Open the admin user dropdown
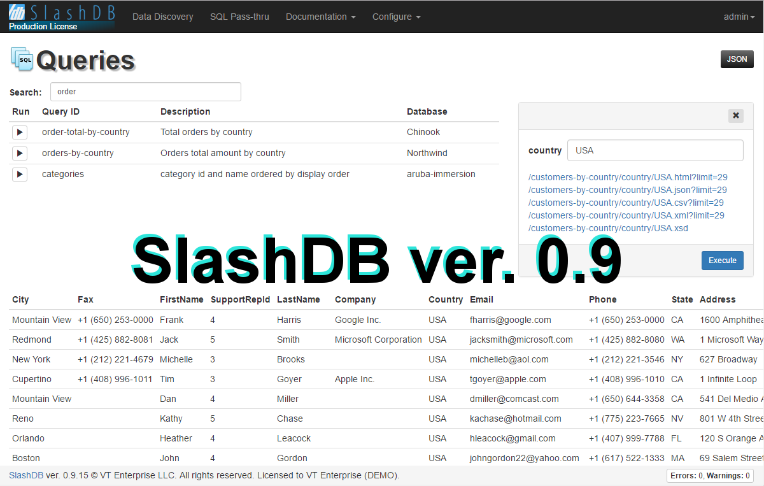 739,17
